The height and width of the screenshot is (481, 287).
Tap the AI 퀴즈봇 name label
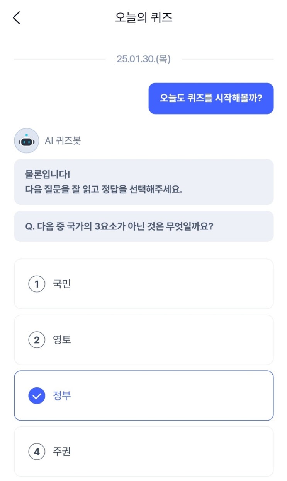(x=63, y=141)
